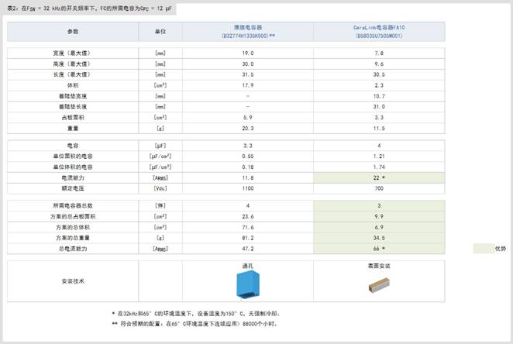The height and width of the screenshot is (344, 513).
Task: Select the 参数 column header
Action: point(73,31)
